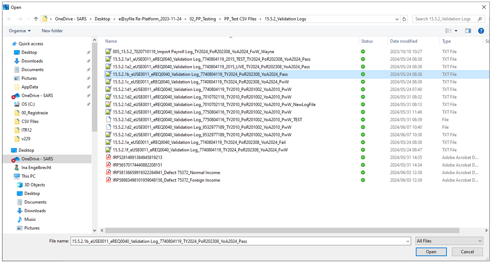
Task: Expand the address bar previous locations chevron
Action: [397, 19]
